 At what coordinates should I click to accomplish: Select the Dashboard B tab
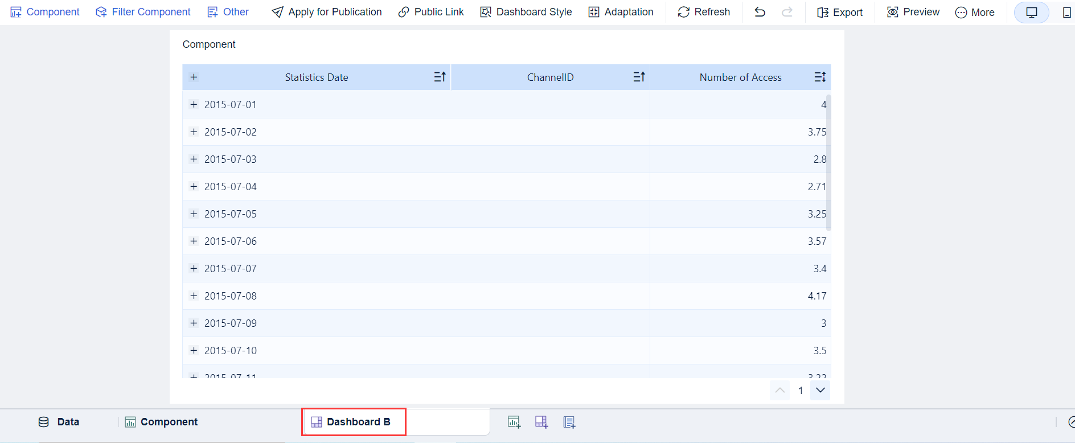[x=353, y=422]
